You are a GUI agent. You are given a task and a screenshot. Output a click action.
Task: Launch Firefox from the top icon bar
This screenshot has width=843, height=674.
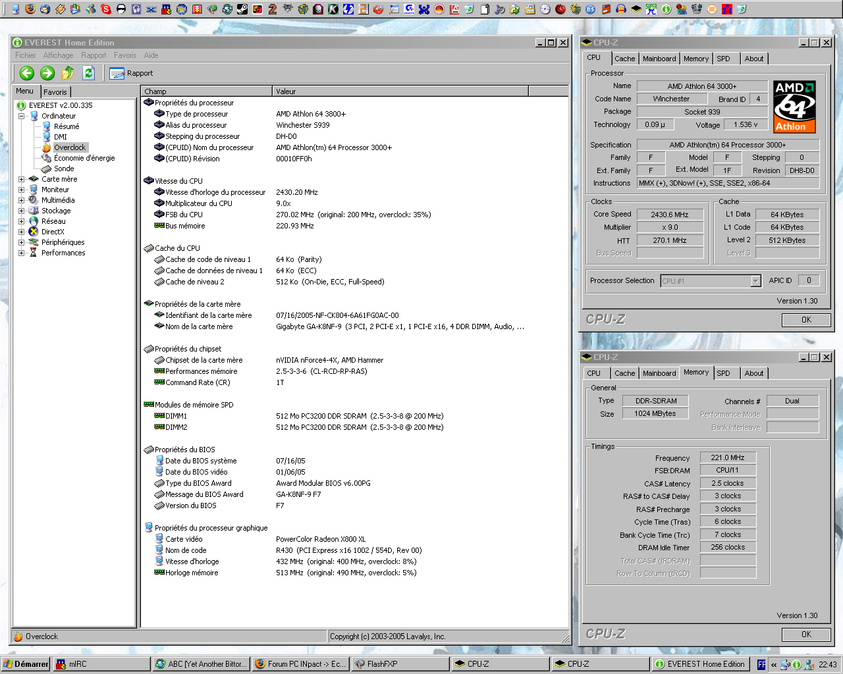pyautogui.click(x=30, y=9)
